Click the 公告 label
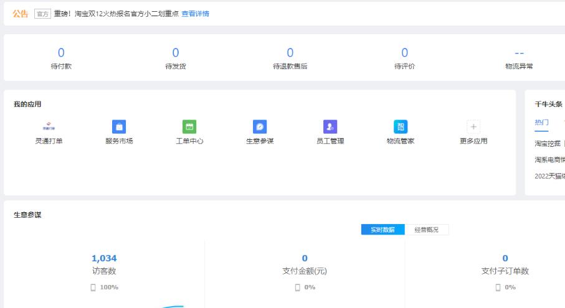The height and width of the screenshot is (308, 565). [21, 14]
